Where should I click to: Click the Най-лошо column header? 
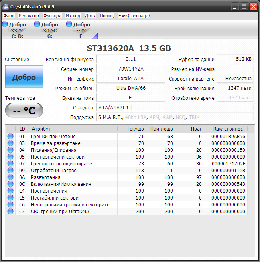(161, 129)
